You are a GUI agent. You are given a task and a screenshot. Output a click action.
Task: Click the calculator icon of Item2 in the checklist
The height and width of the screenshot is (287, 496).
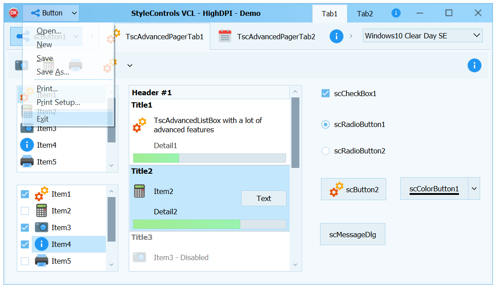(41, 210)
